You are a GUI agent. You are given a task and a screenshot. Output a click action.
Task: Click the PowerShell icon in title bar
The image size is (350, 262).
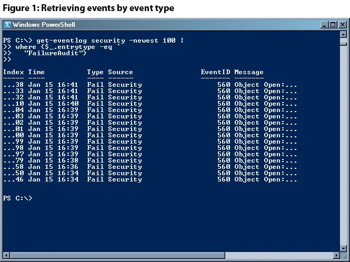7,25
